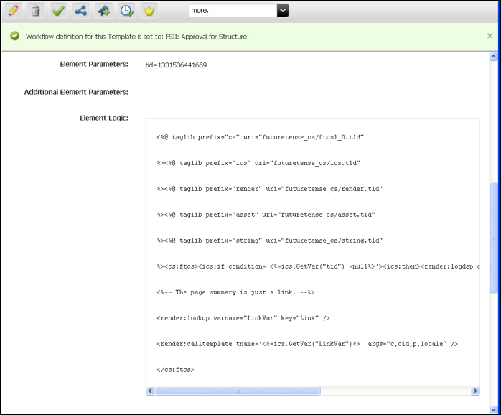Click the workflow definition message text
This screenshot has height=415, width=501.
(137, 37)
